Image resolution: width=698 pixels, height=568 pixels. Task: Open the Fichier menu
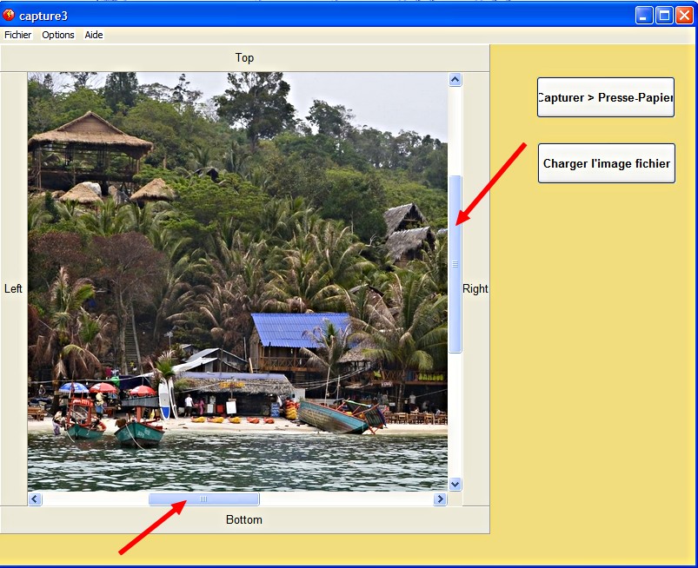click(x=17, y=35)
